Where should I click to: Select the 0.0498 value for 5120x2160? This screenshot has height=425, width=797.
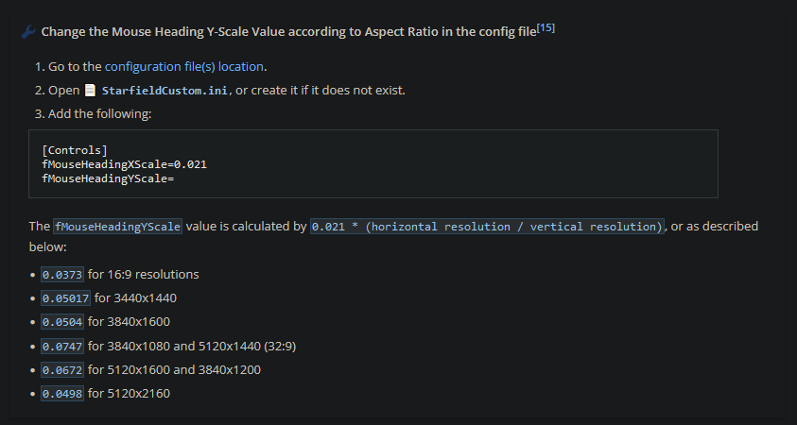click(x=62, y=394)
